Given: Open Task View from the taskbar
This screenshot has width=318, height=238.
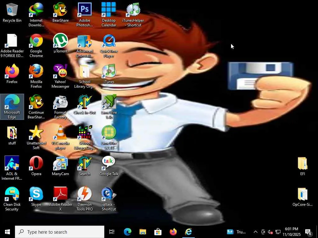Looking at the screenshot, I should pyautogui.click(x=112, y=232).
